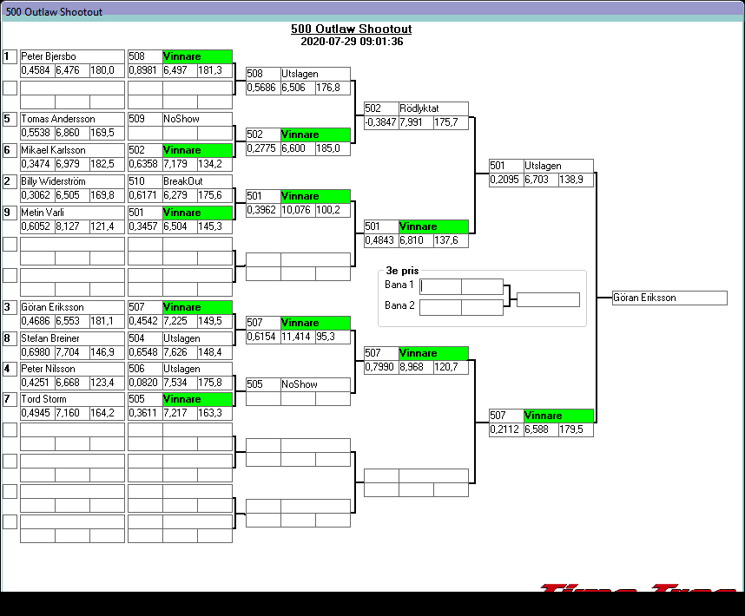
Task: Click the 0,2112 reaction time in the final
Action: (x=506, y=429)
